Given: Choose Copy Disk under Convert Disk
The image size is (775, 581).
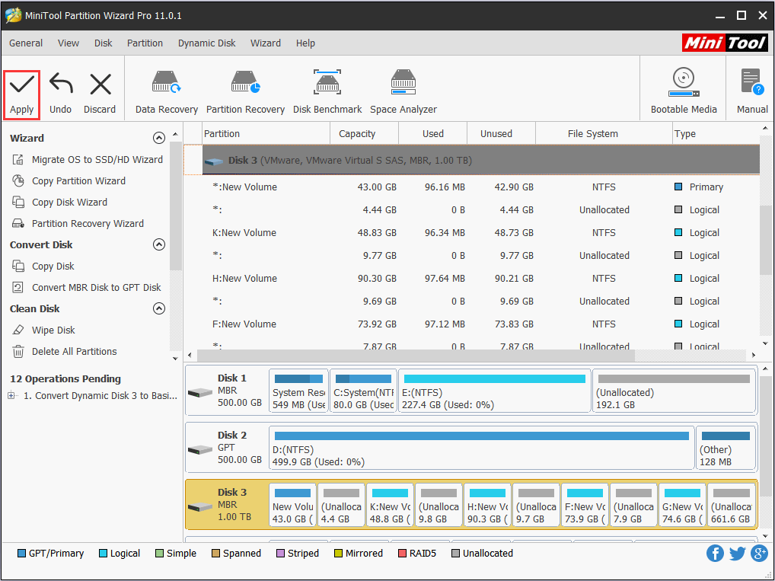Looking at the screenshot, I should (x=43, y=266).
